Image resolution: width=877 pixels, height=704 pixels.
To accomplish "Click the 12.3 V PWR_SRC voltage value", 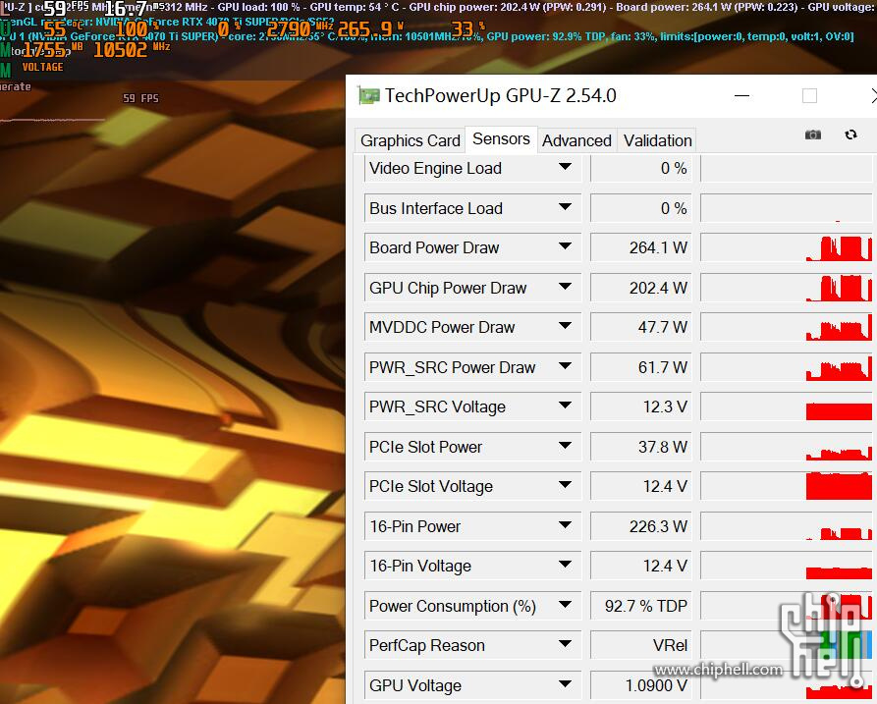I will (x=641, y=406).
